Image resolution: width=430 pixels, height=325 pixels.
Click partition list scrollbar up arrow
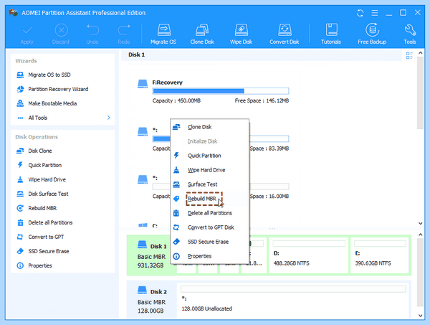(420, 53)
